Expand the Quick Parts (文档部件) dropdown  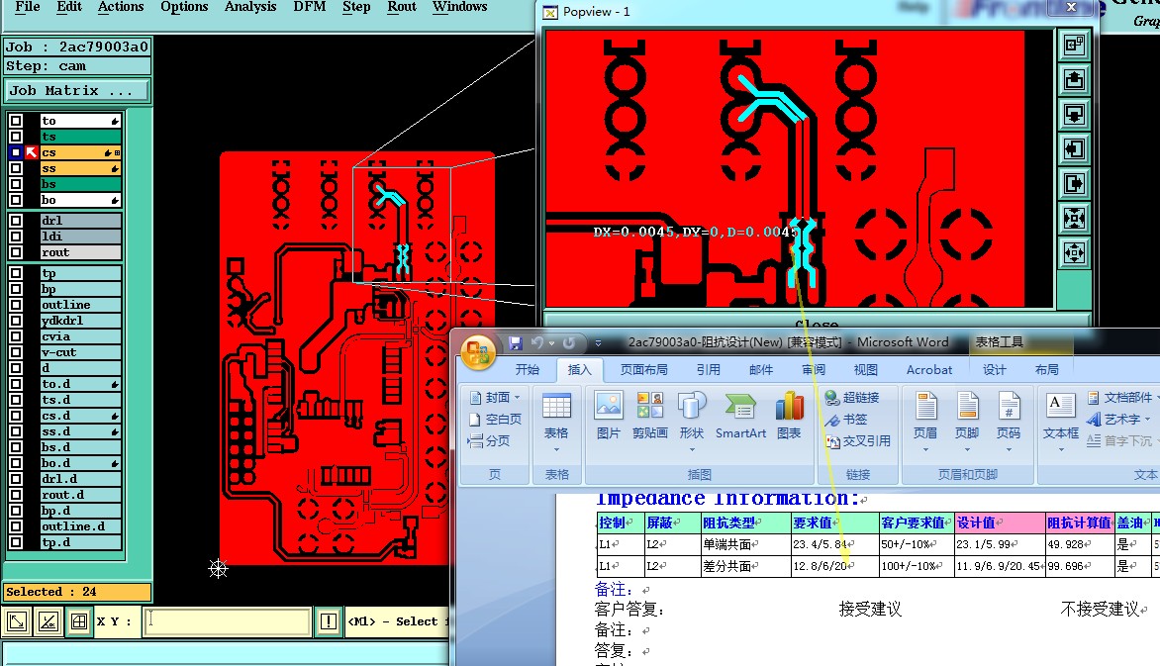(x=1156, y=398)
